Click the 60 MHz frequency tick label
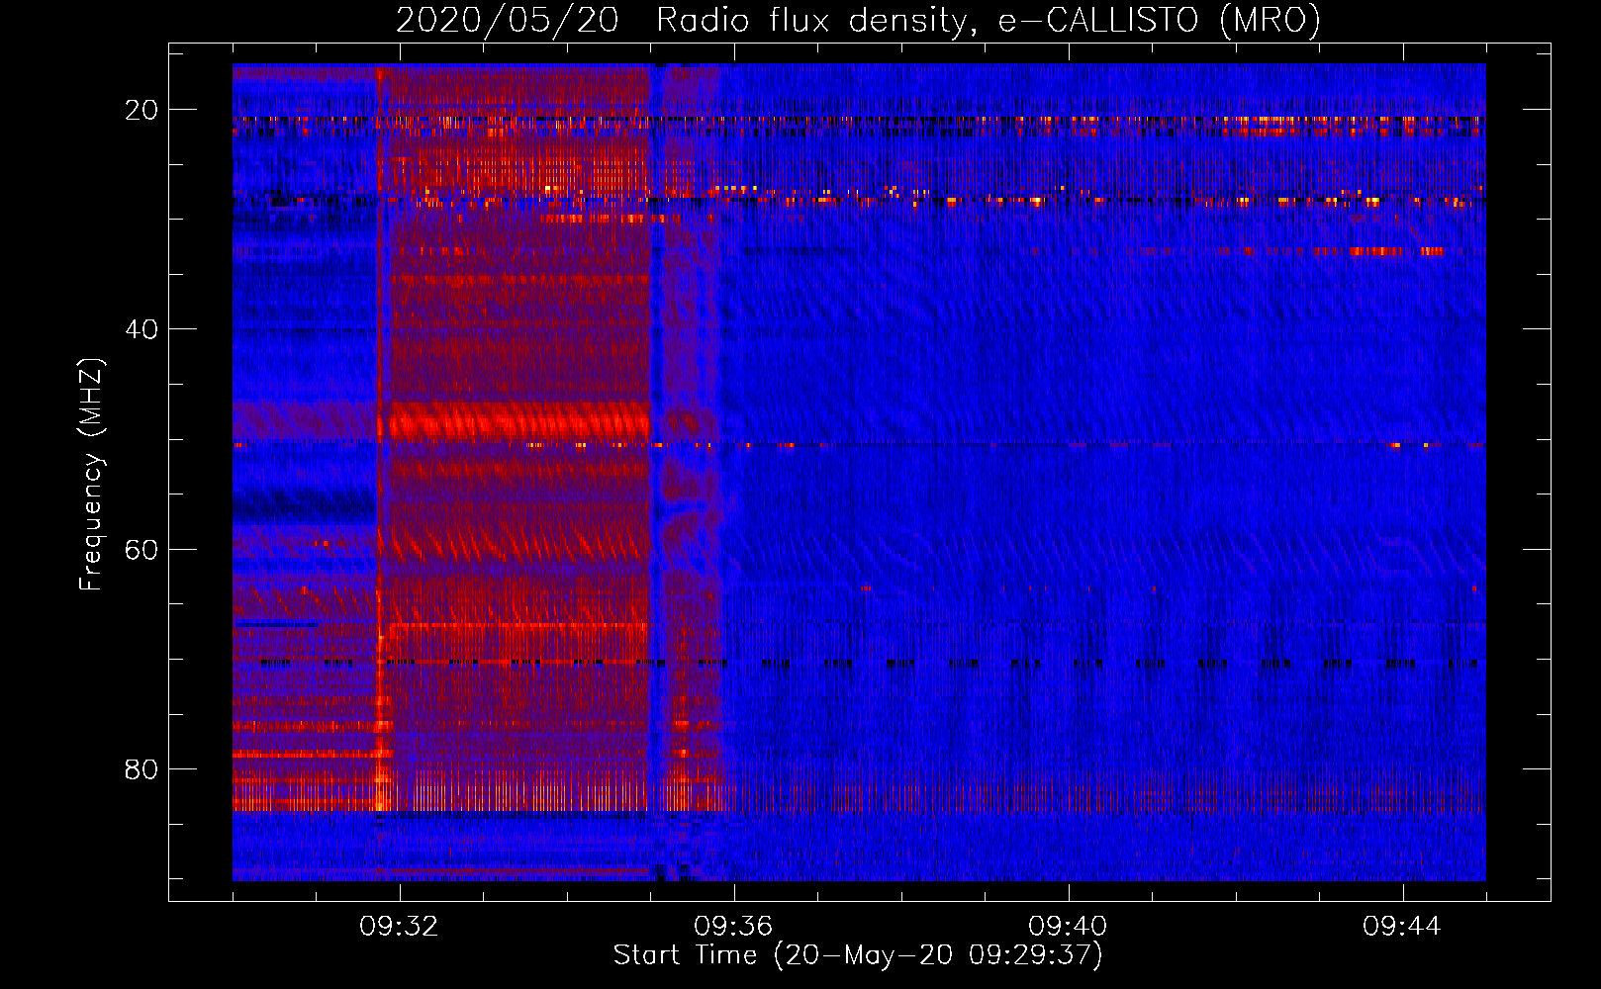Viewport: 1601px width, 989px height. click(x=141, y=549)
